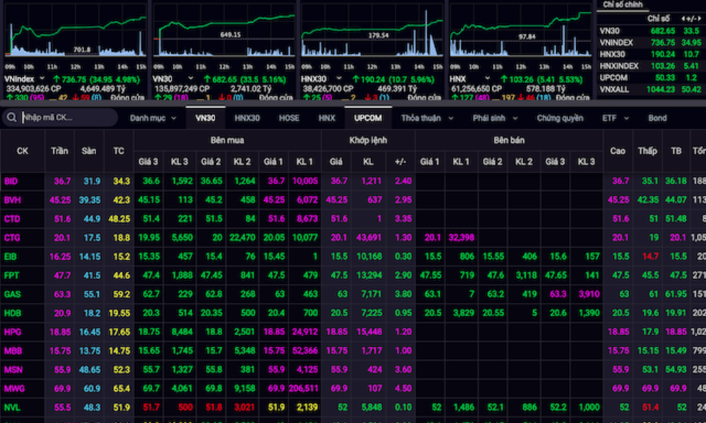Click the search magnifier icon

tap(12, 118)
